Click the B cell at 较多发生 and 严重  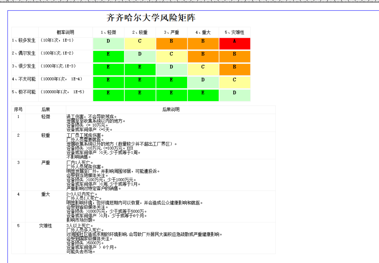click(172, 44)
